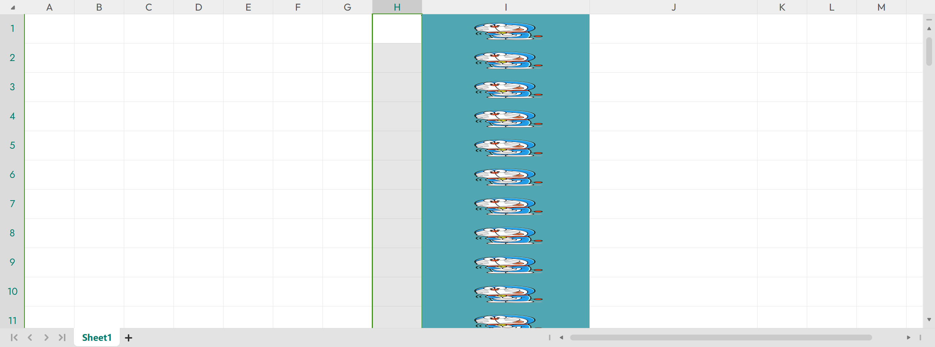Click the vertical scrollbar down arrow

(x=929, y=320)
